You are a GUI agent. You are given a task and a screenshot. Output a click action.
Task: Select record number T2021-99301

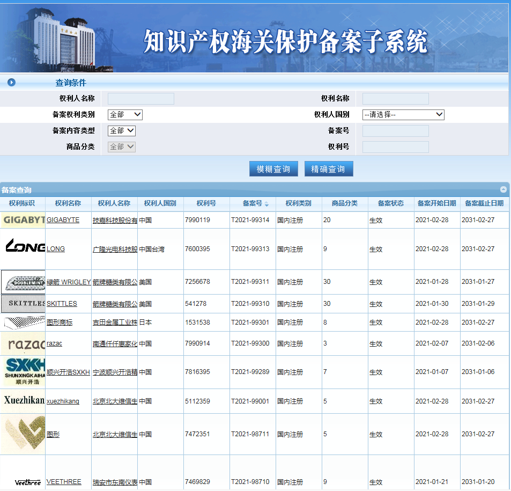[250, 323]
